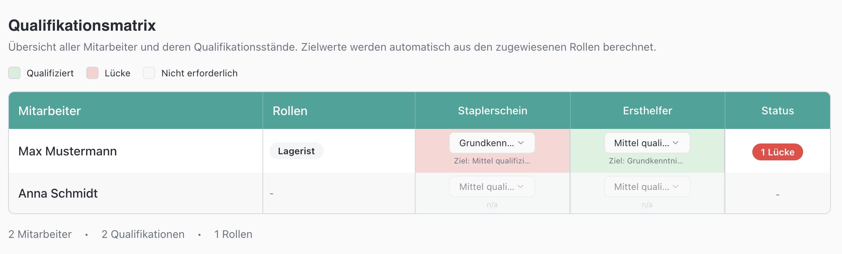Click the Nicht erforderlich legend swatch
This screenshot has height=254, width=842.
[149, 73]
